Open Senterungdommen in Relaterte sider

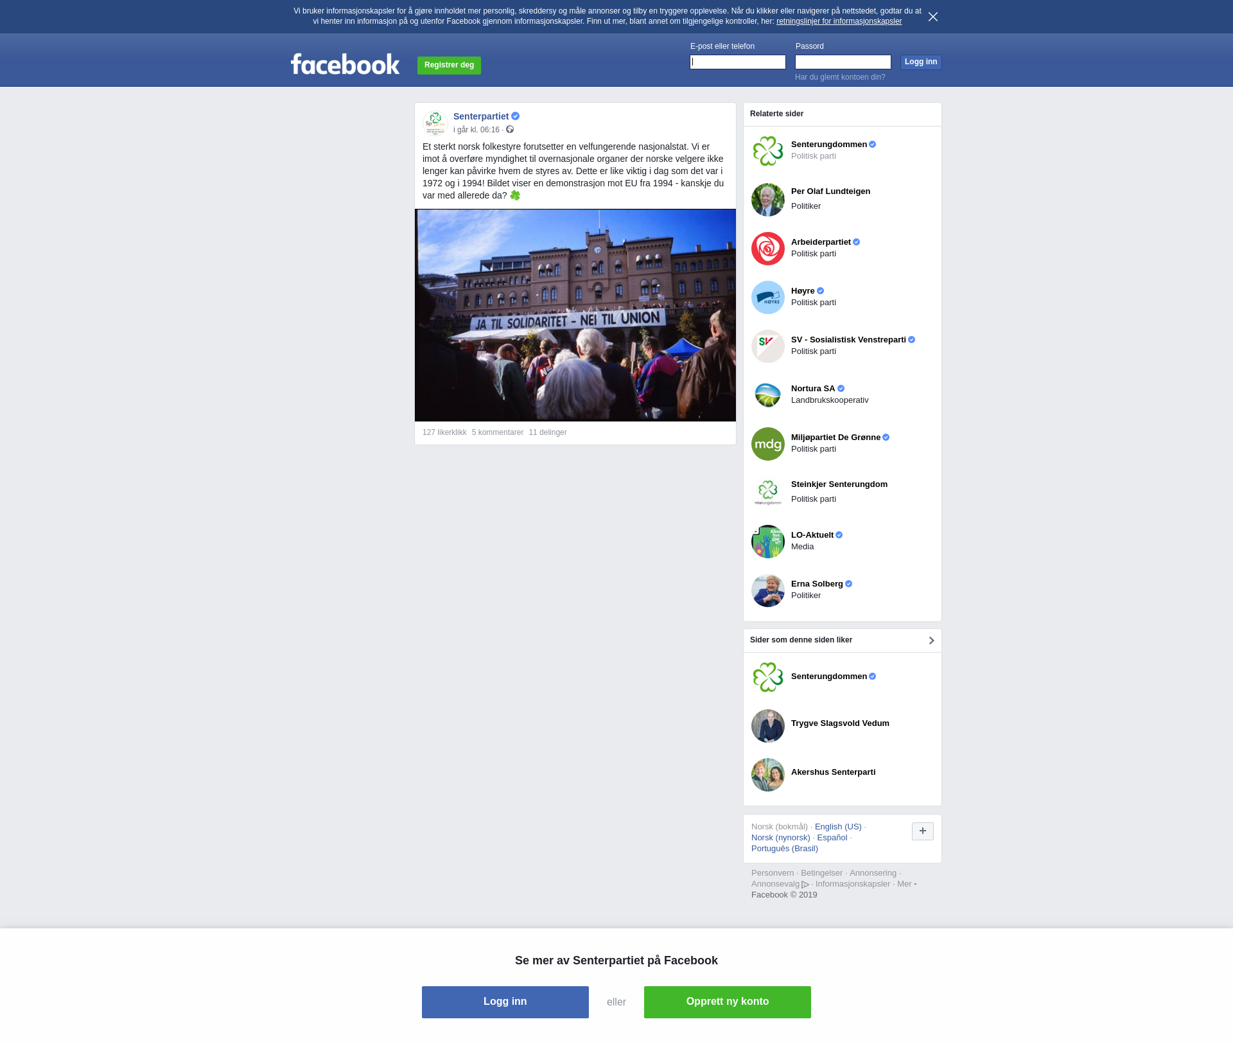pyautogui.click(x=829, y=145)
